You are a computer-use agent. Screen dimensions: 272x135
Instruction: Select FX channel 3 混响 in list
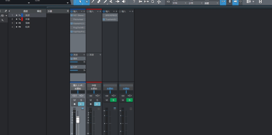click(27, 23)
